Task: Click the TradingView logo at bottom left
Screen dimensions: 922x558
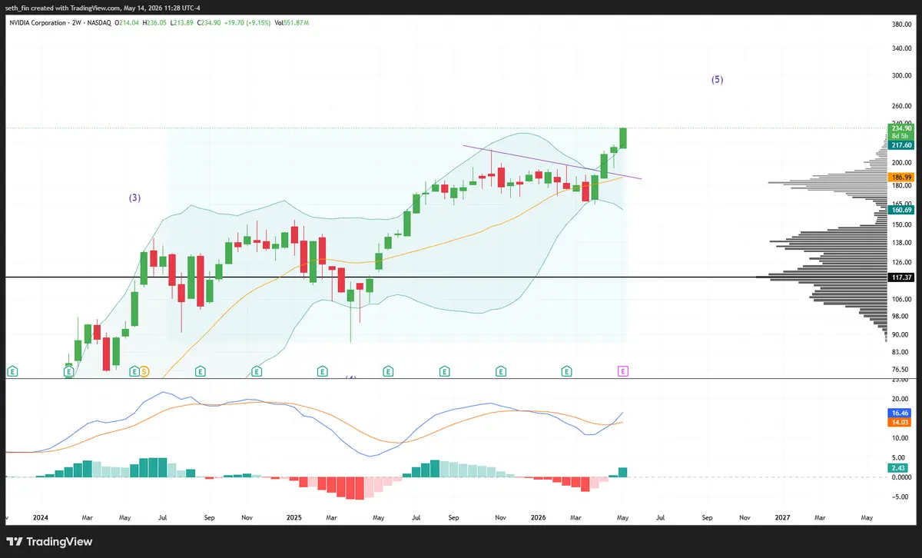Action: [x=49, y=542]
